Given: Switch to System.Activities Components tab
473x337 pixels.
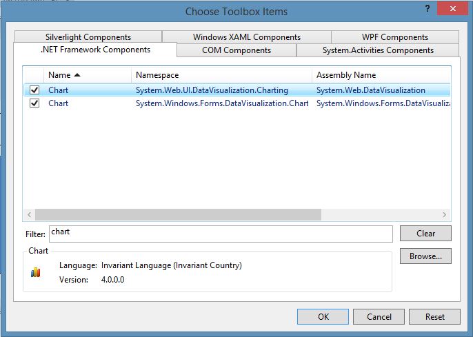Looking at the screenshot, I should [x=378, y=50].
